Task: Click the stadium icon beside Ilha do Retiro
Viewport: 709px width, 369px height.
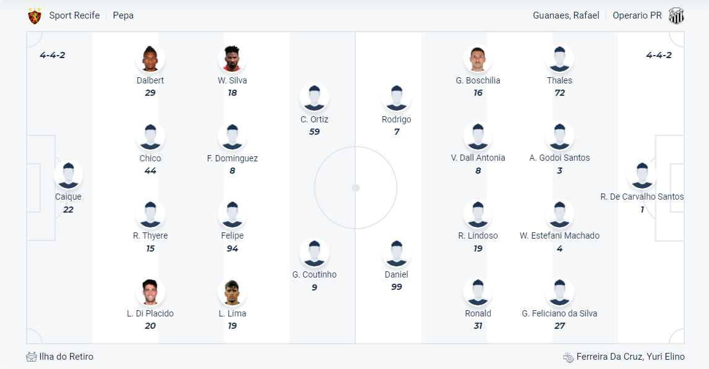Action: click(x=32, y=357)
